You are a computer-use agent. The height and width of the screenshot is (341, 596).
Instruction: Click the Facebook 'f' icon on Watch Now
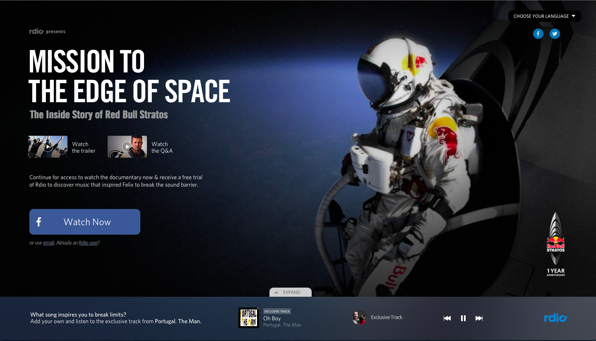click(x=38, y=222)
